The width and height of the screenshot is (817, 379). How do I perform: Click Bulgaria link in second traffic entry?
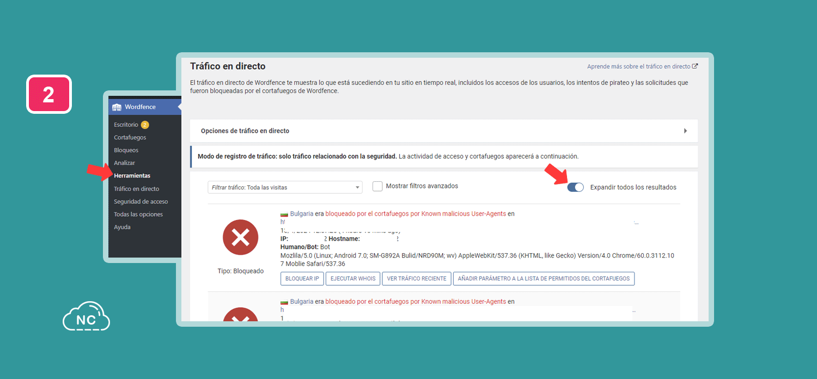click(x=302, y=302)
